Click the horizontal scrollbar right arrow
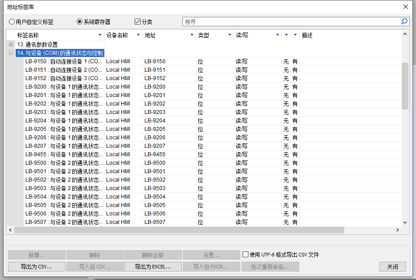This screenshot has height=280, width=416. point(398,230)
